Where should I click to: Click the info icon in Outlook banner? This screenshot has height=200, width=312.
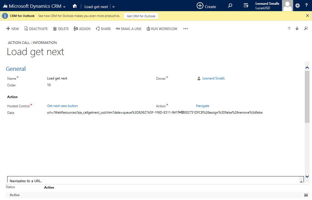click(5, 16)
